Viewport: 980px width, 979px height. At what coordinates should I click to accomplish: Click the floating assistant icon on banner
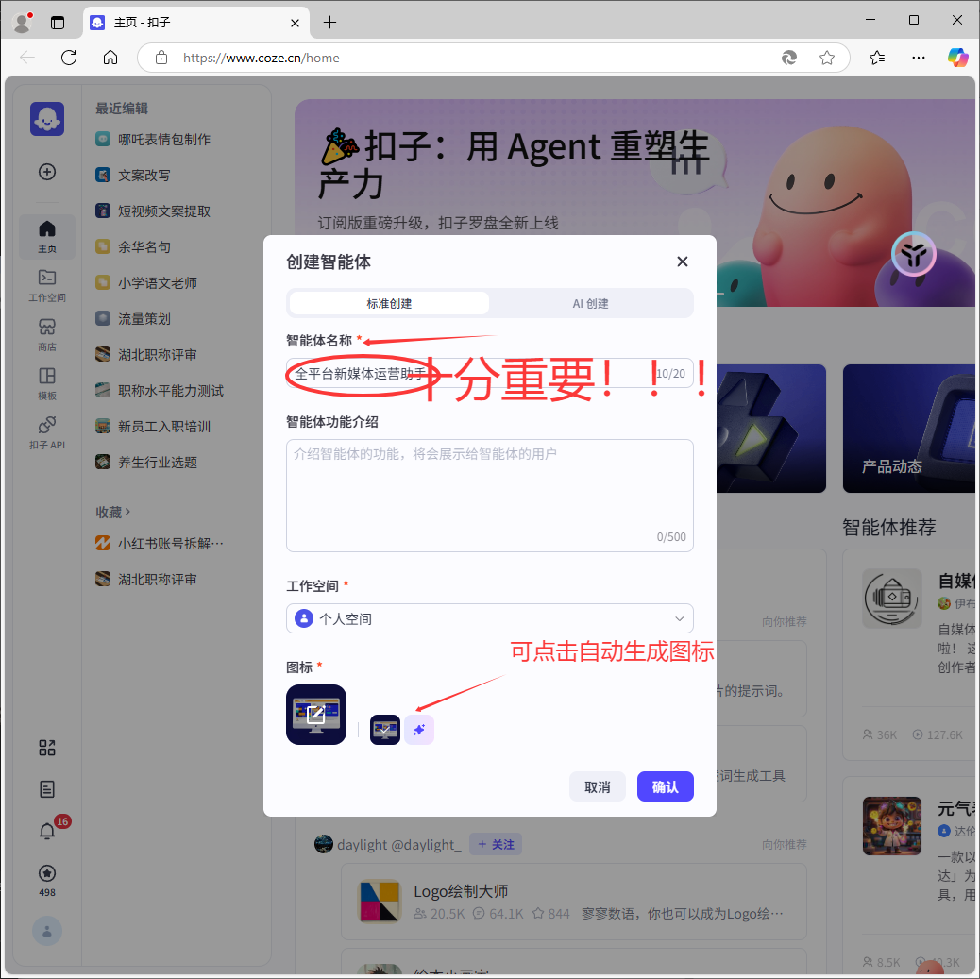point(914,254)
